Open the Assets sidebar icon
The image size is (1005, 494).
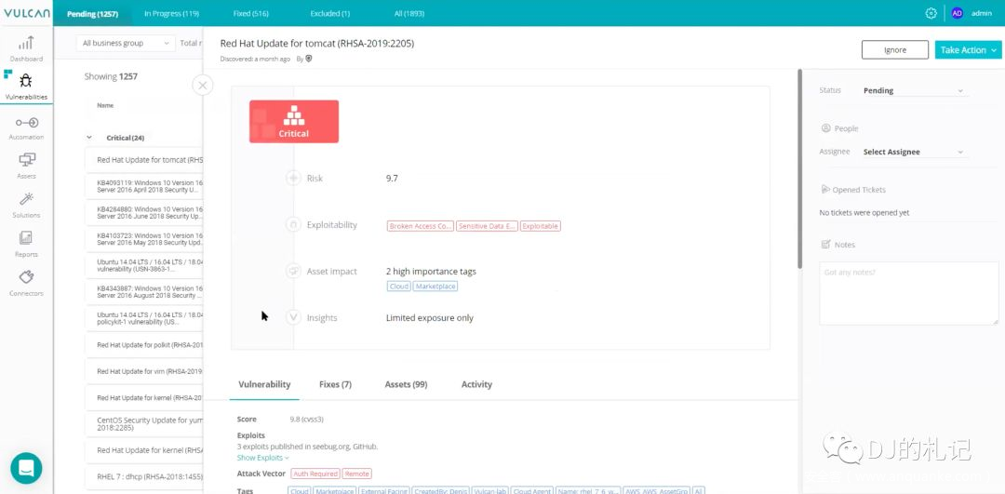click(26, 159)
